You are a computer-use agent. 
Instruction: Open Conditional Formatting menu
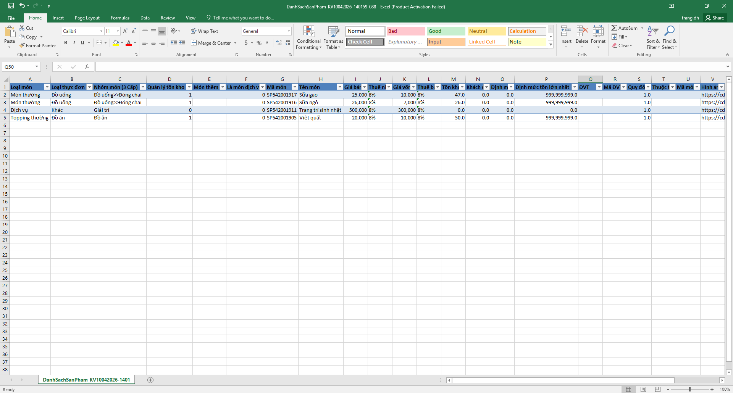tap(308, 38)
